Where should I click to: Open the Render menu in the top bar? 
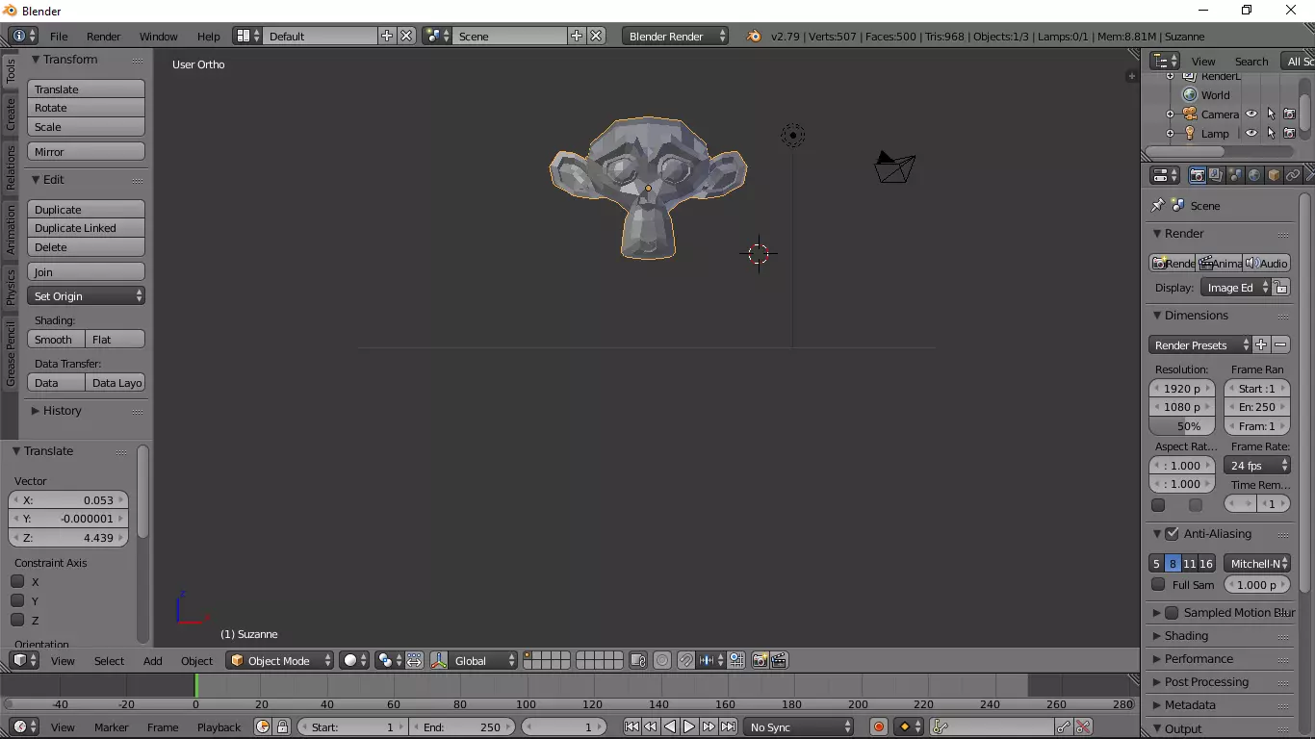pos(103,36)
